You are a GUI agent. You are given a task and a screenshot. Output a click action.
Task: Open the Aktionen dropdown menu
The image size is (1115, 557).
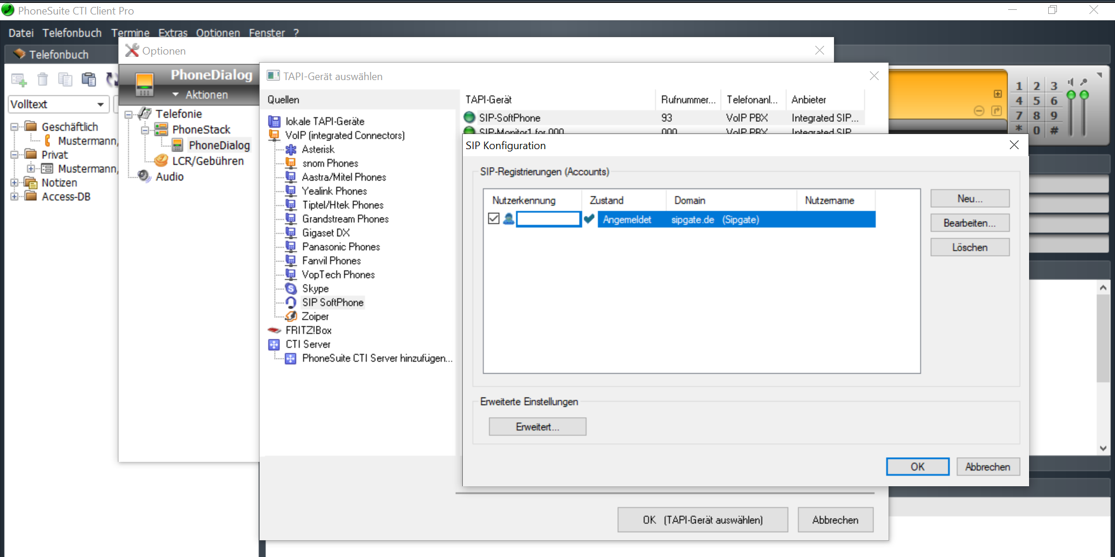(x=200, y=95)
